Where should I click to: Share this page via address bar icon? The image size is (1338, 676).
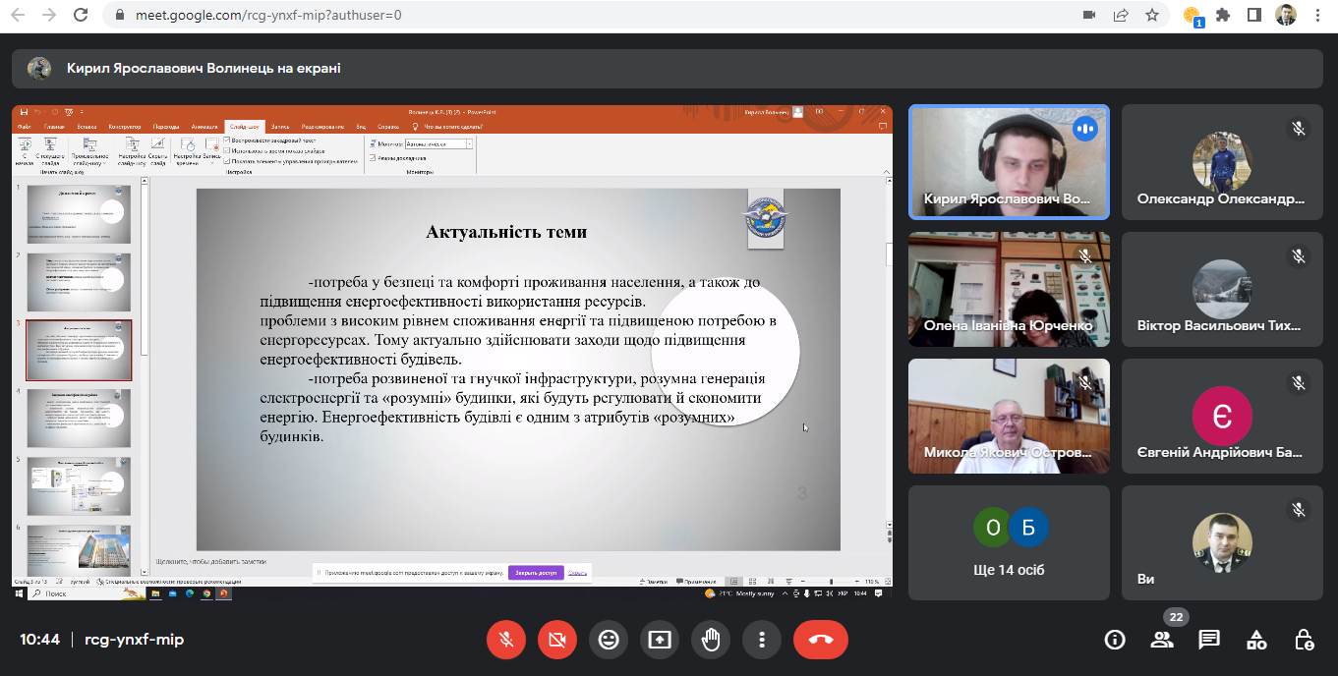[x=1120, y=15]
